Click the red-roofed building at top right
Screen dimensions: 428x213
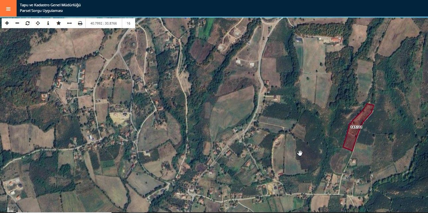pyautogui.click(x=336, y=40)
